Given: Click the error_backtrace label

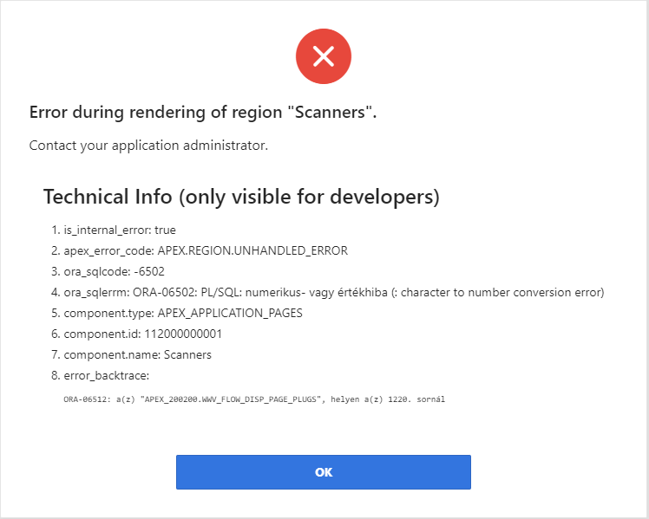Looking at the screenshot, I should point(107,375).
